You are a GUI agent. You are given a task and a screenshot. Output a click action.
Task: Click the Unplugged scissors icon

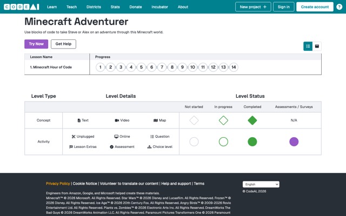pyautogui.click(x=74, y=137)
